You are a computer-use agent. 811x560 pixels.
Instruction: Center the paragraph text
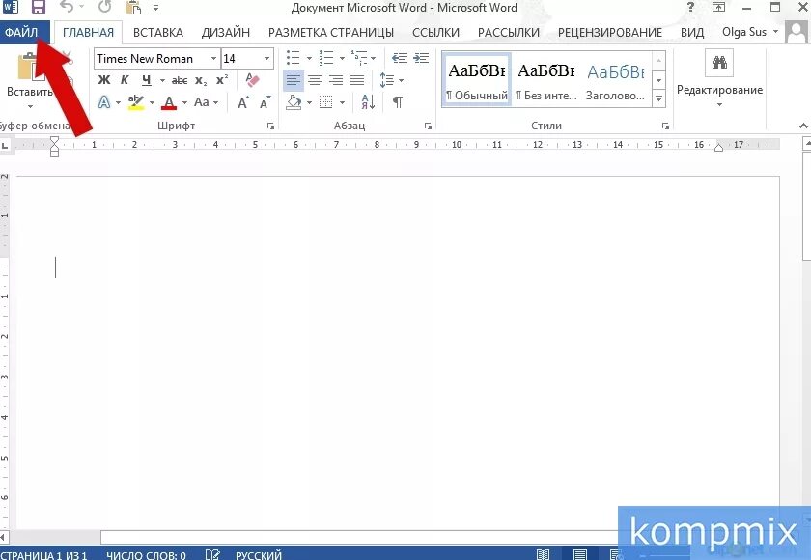coord(315,80)
